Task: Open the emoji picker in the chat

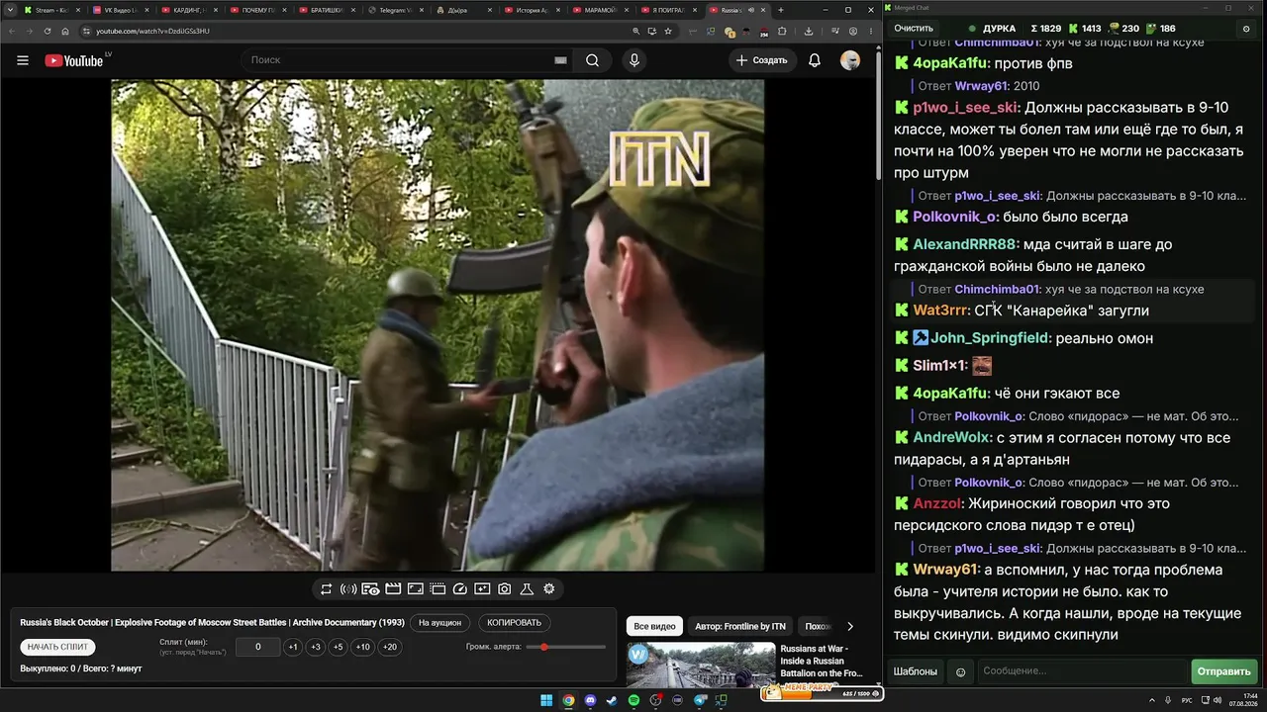Action: pyautogui.click(x=960, y=671)
